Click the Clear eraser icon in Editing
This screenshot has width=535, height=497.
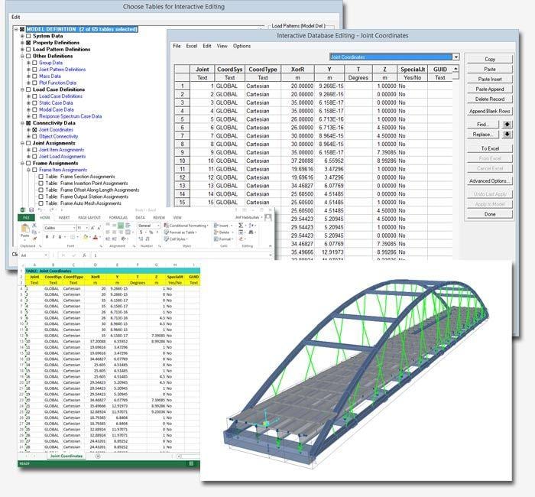[x=241, y=239]
